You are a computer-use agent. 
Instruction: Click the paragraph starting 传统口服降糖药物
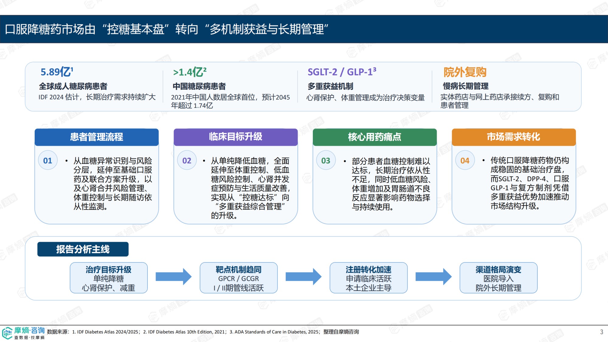click(530, 183)
